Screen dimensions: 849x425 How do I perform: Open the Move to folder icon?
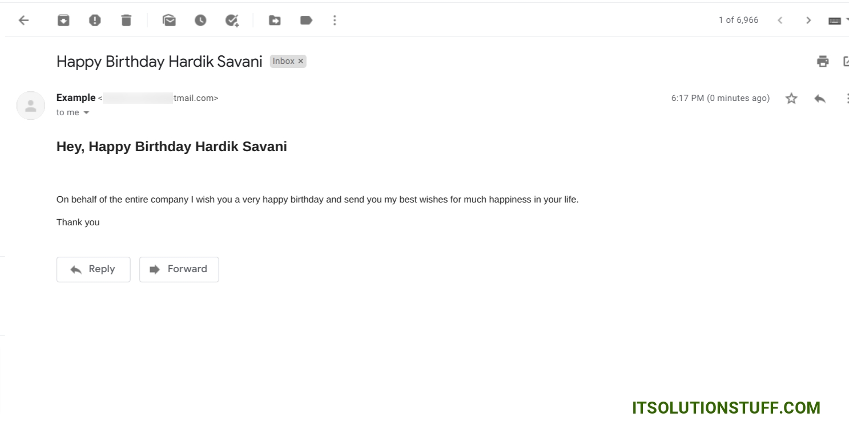coord(275,21)
